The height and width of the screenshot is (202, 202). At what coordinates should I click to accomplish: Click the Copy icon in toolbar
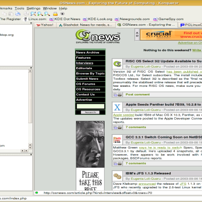click(4, 14)
